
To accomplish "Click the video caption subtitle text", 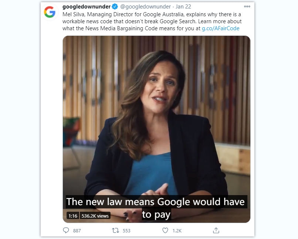I will 156,208.
